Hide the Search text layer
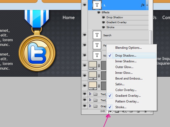Image resolution: width=170 pixels, height=127 pixels. click(x=84, y=35)
